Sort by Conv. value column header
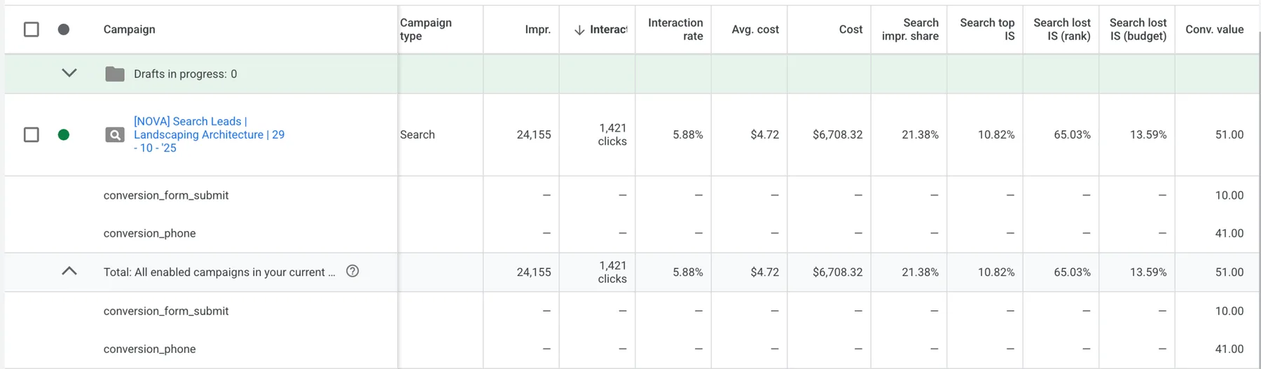 (x=1215, y=29)
